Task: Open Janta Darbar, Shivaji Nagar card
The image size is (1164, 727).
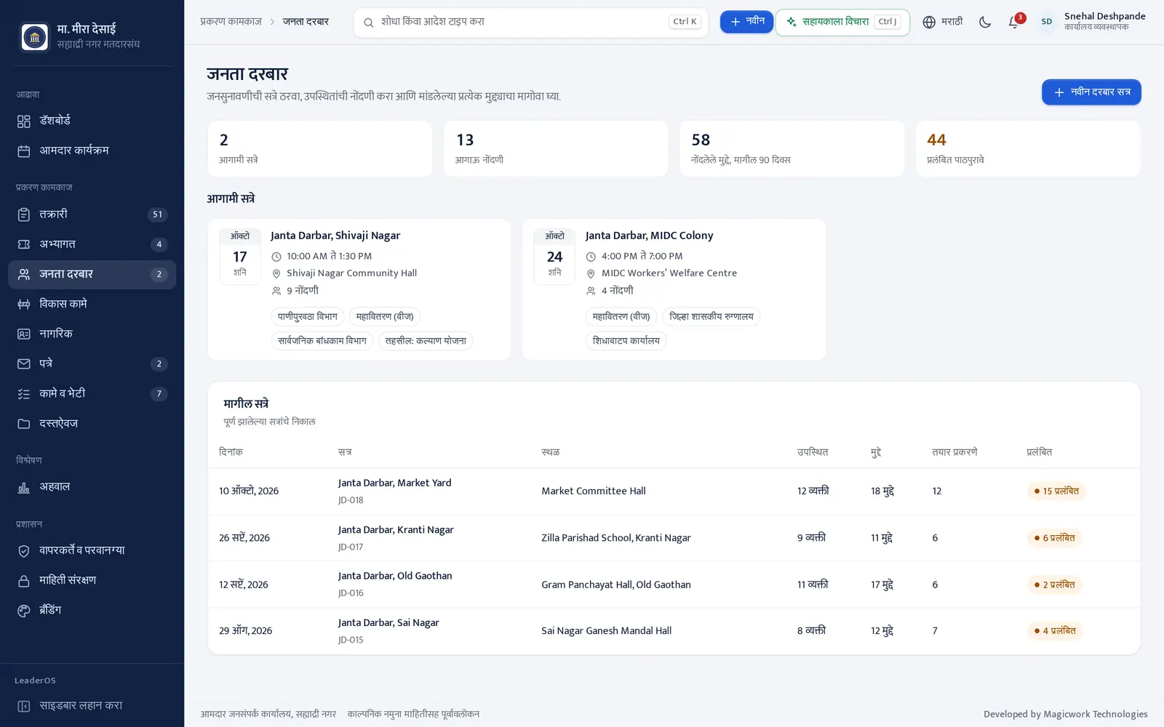Action: click(359, 289)
